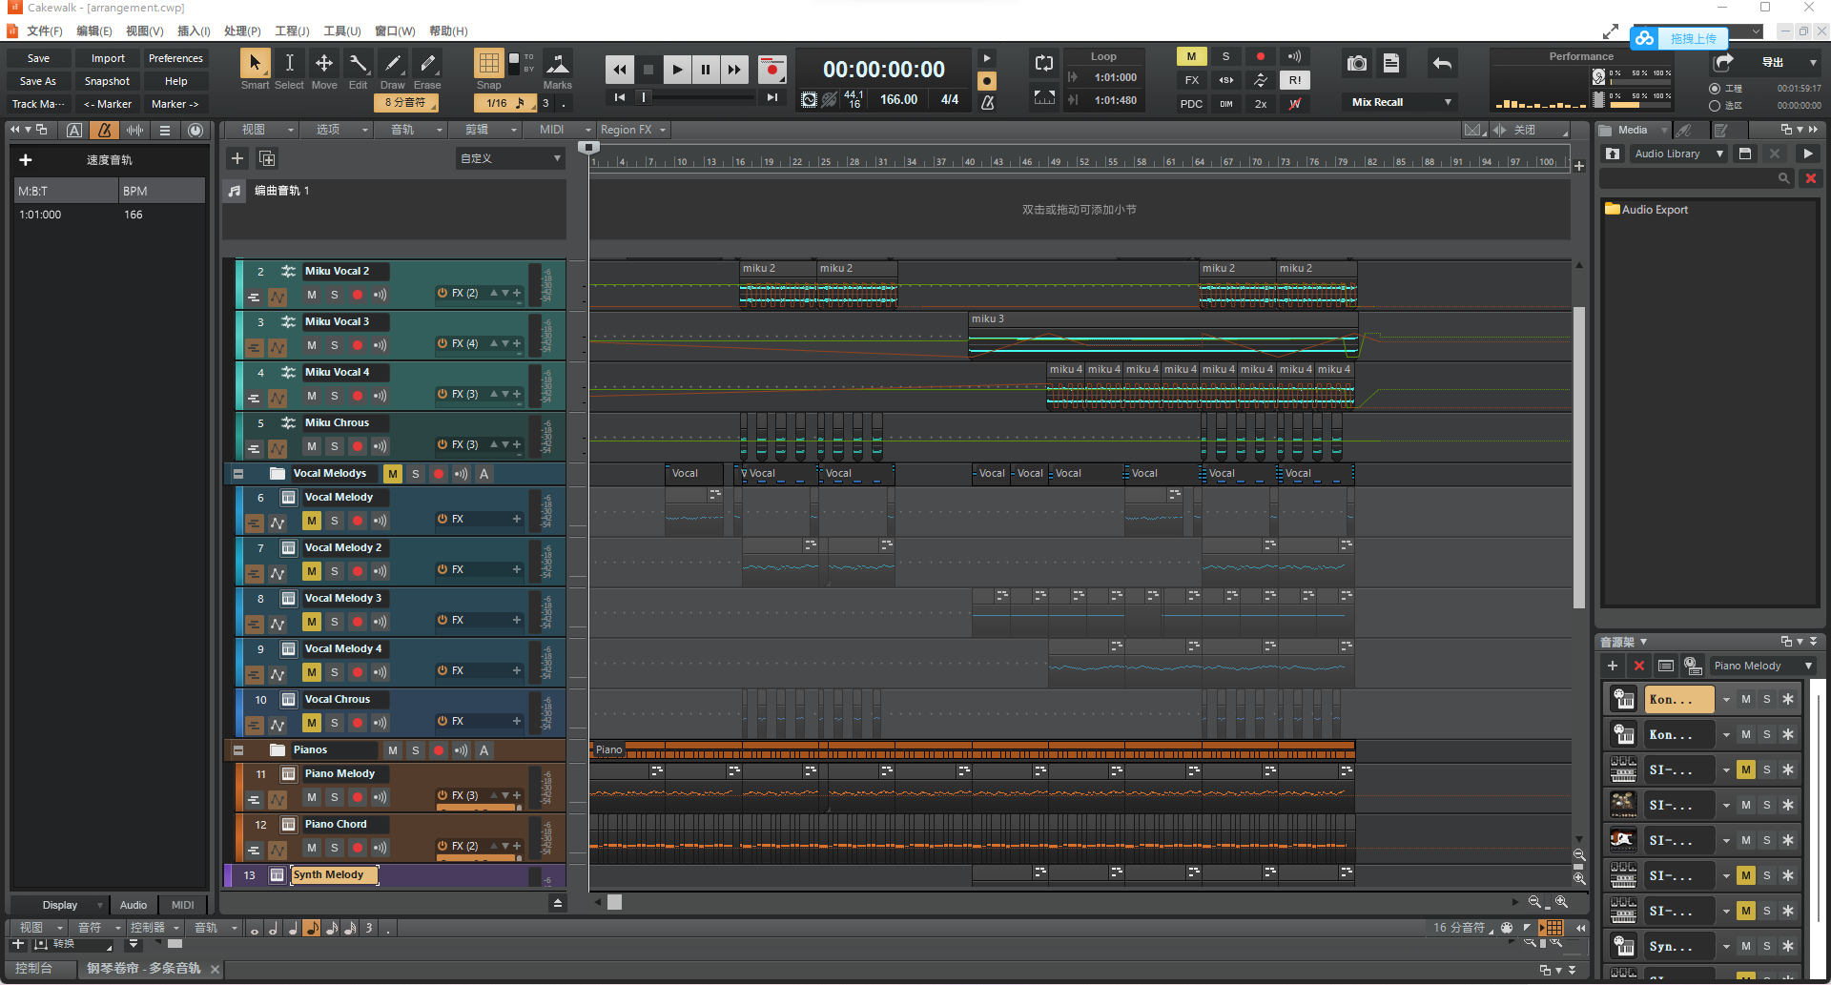Arm the transport Record button
This screenshot has height=985, width=1831.
(771, 69)
